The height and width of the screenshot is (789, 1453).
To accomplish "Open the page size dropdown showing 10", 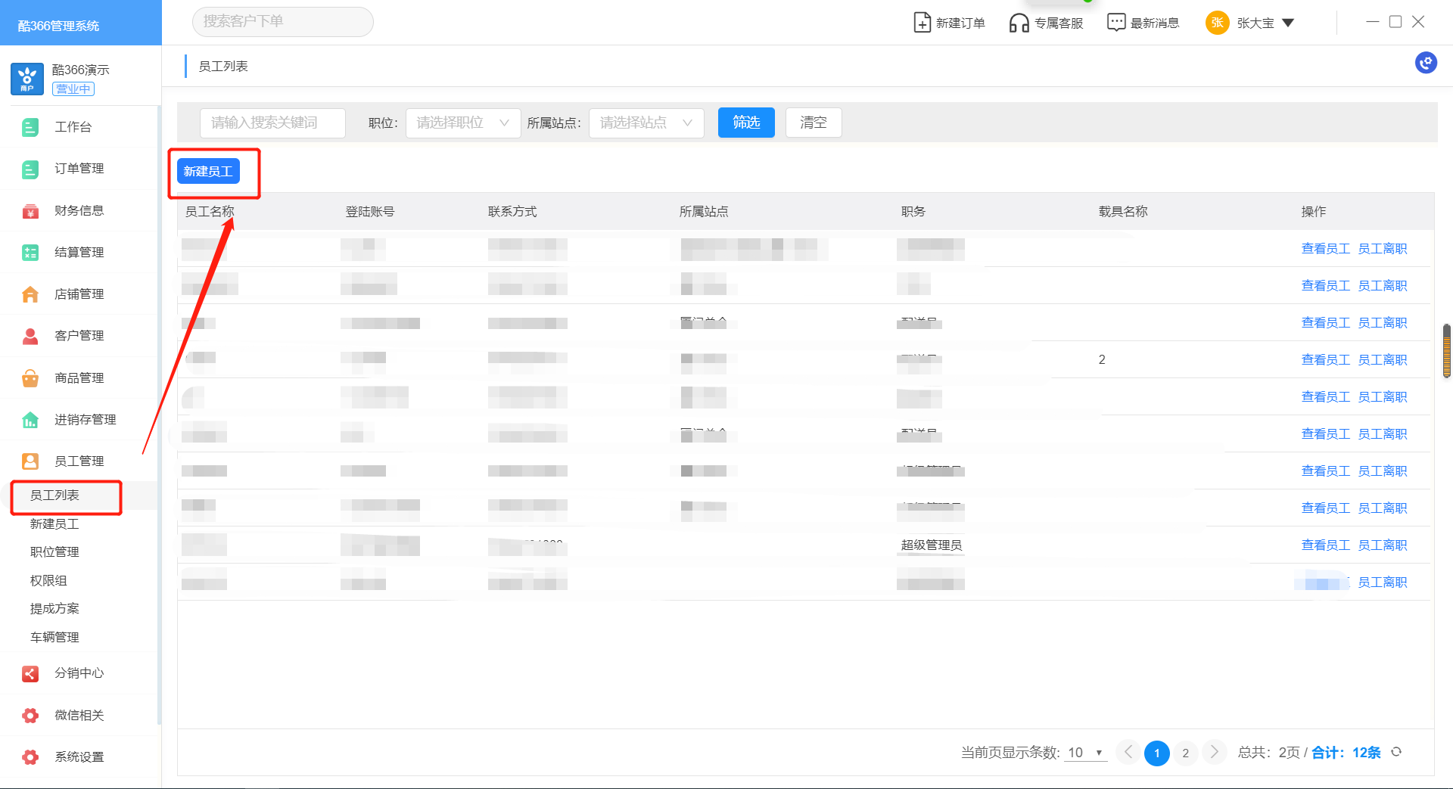I will pyautogui.click(x=1085, y=753).
